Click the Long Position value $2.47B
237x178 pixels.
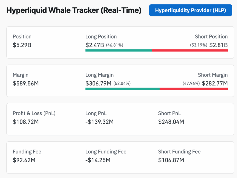click(x=95, y=45)
